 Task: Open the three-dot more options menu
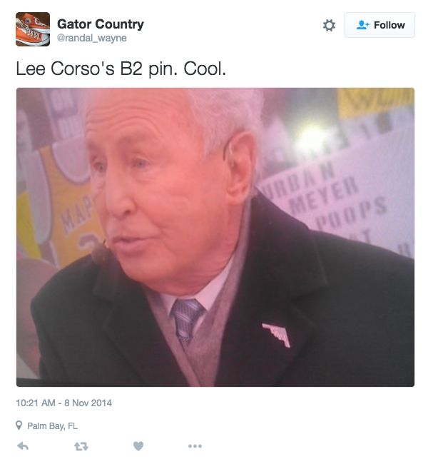click(195, 446)
